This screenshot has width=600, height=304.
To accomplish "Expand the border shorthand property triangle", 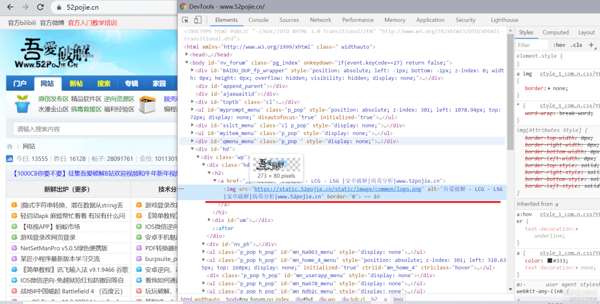I will click(549, 89).
